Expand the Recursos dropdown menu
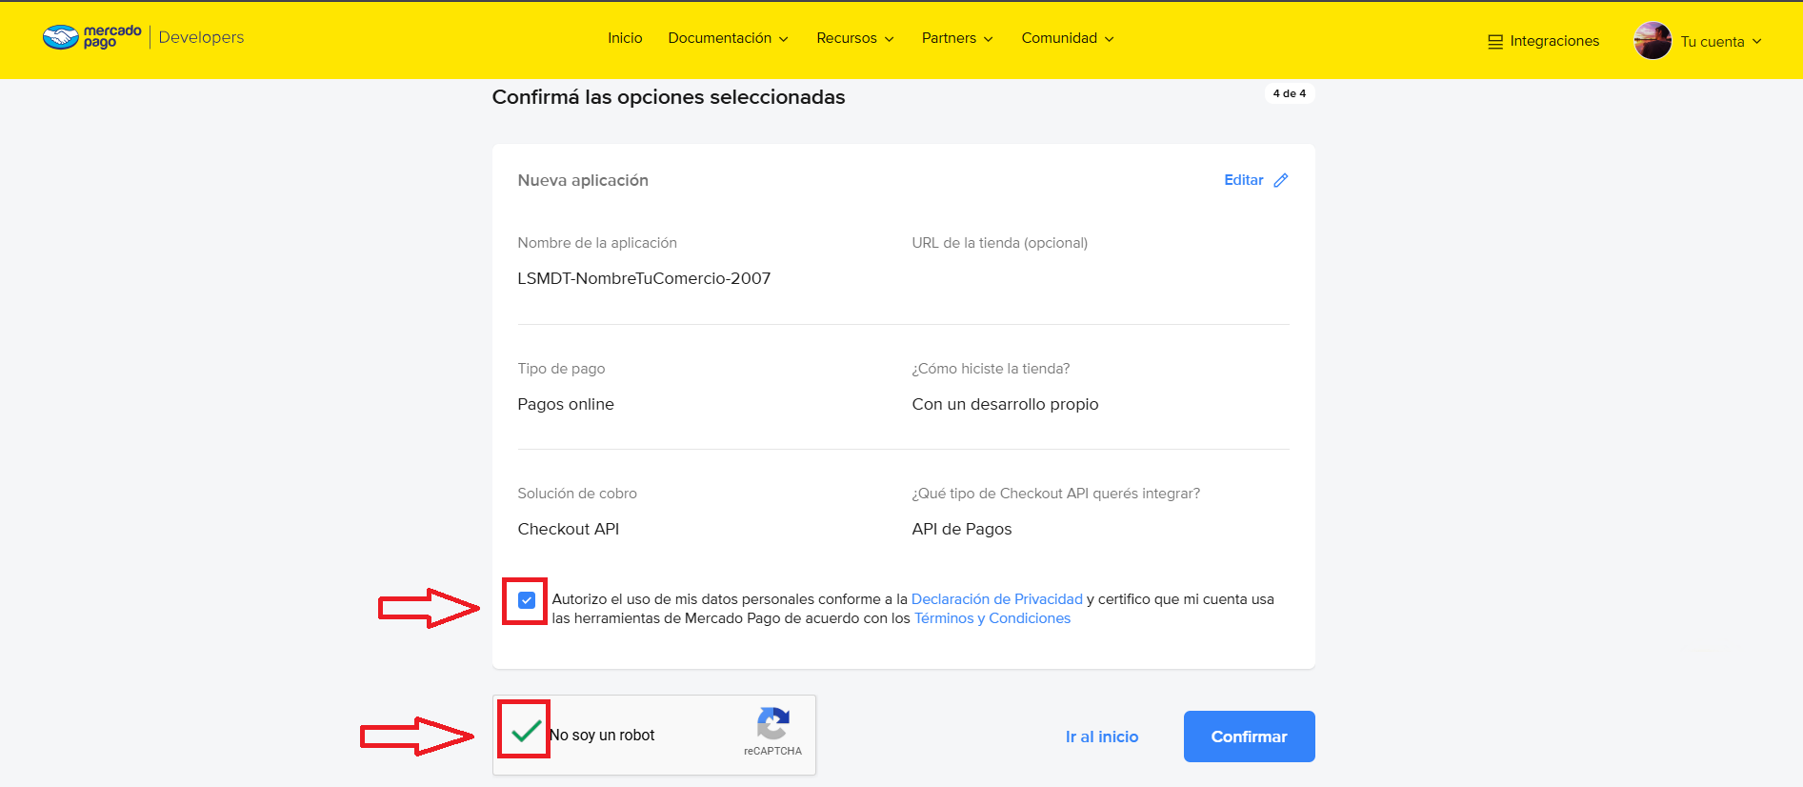Image resolution: width=1803 pixels, height=787 pixels. point(855,38)
